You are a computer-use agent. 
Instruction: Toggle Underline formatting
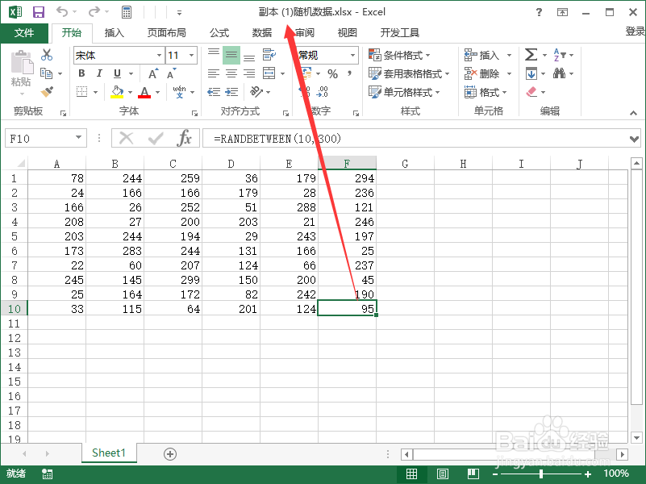point(115,72)
